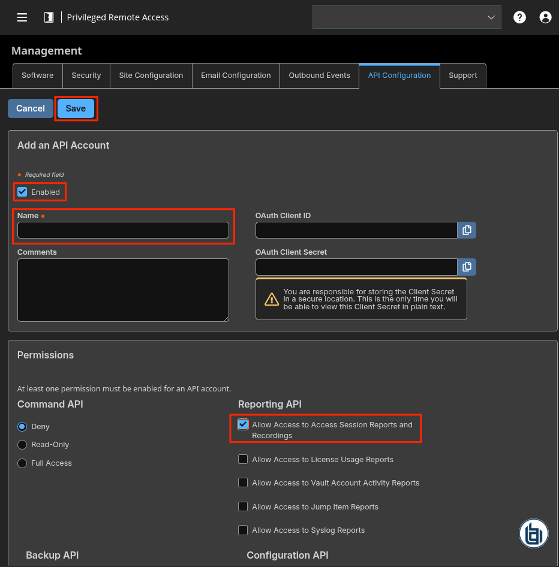
Task: Open the Site Configuration tab
Action: click(151, 76)
